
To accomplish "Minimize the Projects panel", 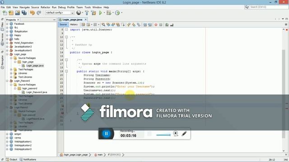I will (x=54, y=20).
